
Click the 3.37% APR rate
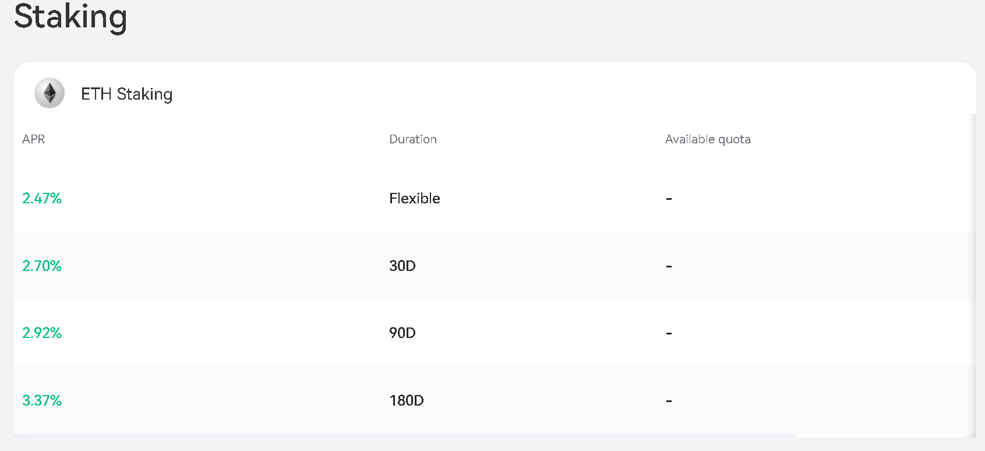42,400
